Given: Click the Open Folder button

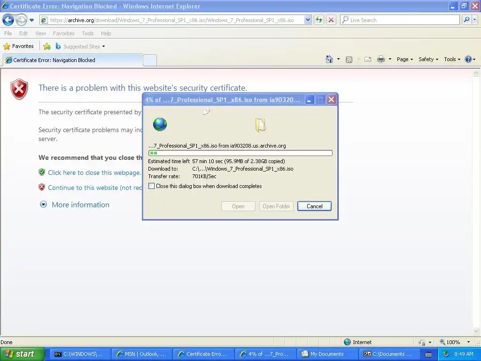Looking at the screenshot, I should pyautogui.click(x=276, y=206).
